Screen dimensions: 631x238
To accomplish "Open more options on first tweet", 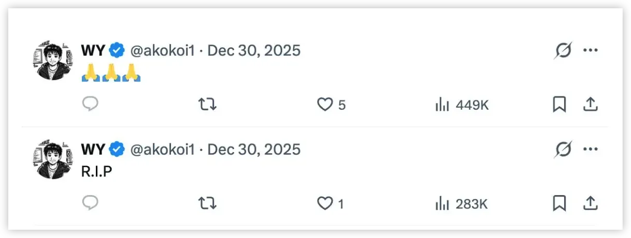I will click(591, 50).
